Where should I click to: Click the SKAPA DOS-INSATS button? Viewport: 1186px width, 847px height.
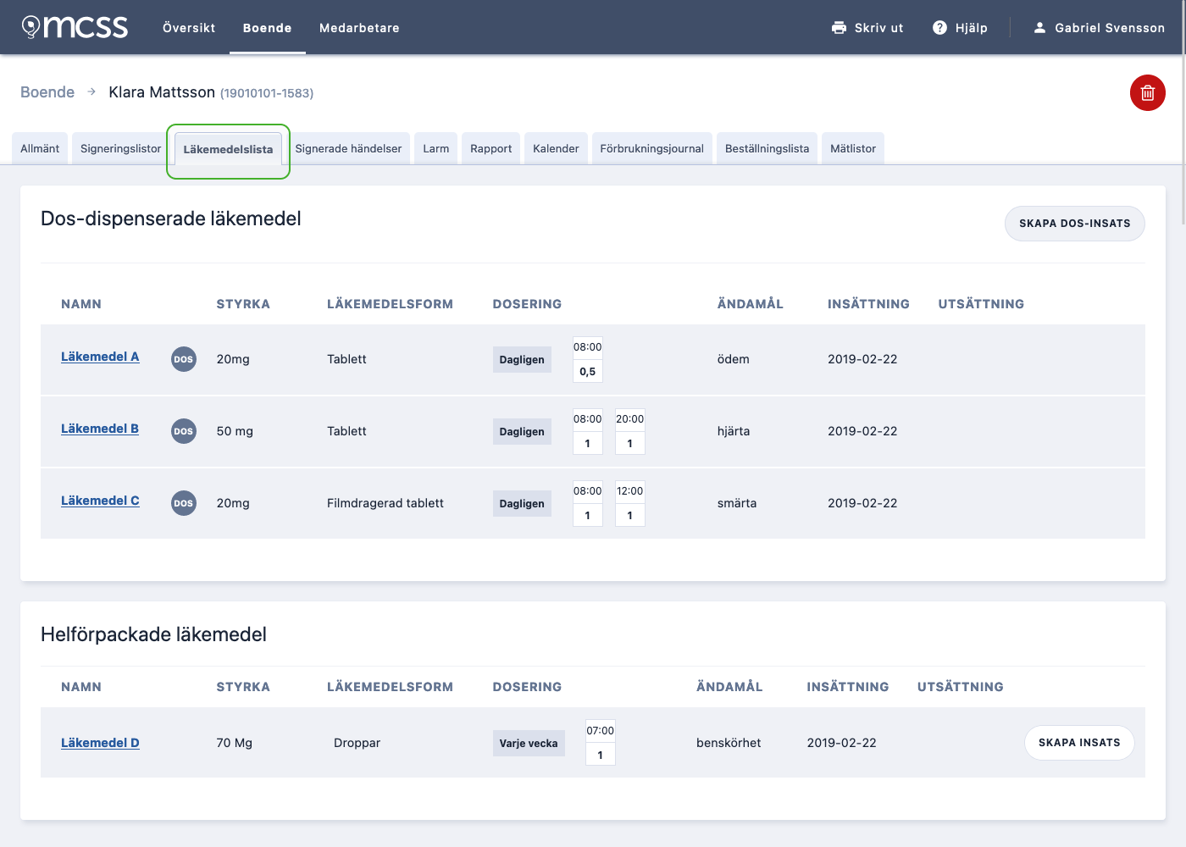pyautogui.click(x=1074, y=224)
